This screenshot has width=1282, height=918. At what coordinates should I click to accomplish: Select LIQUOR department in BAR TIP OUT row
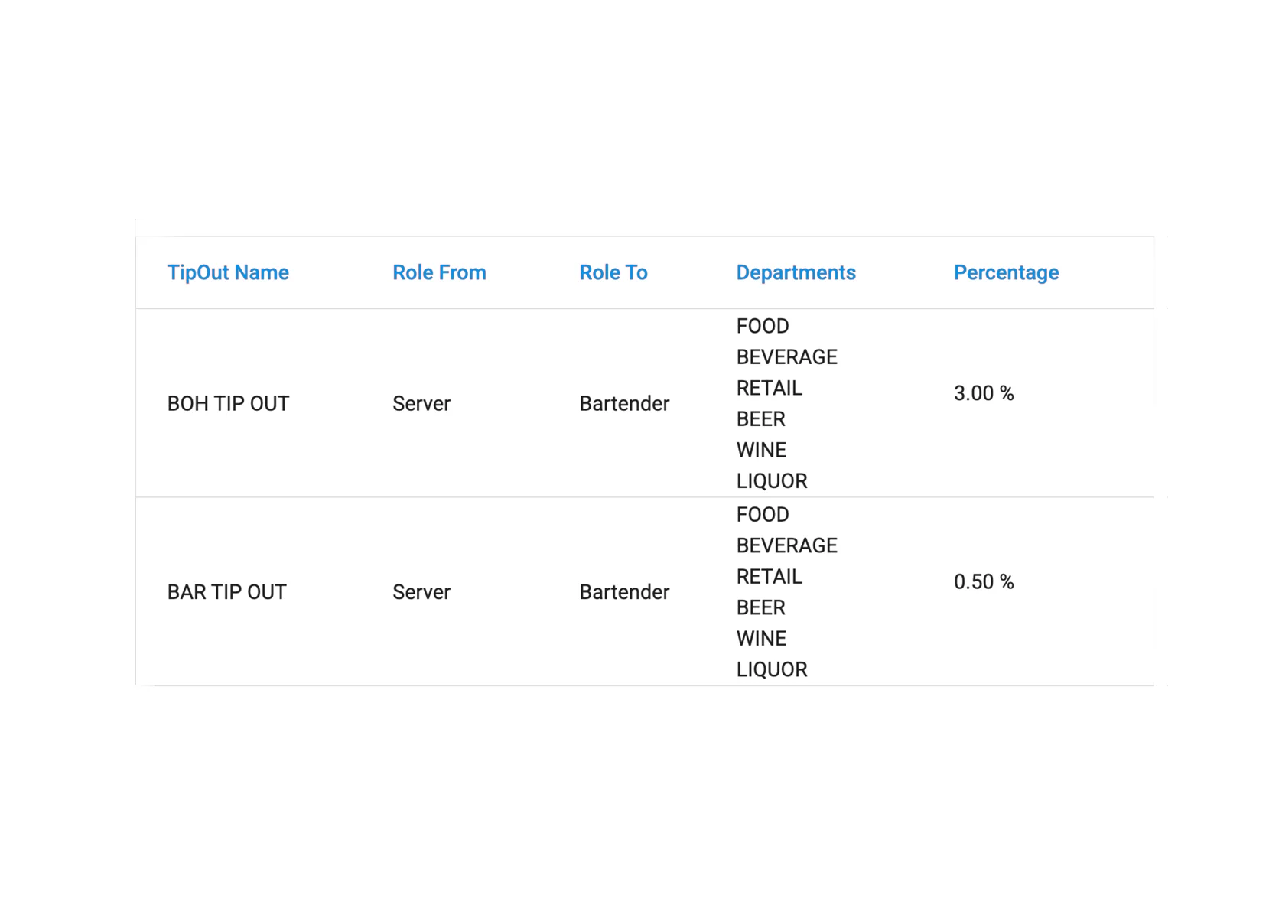(x=772, y=669)
